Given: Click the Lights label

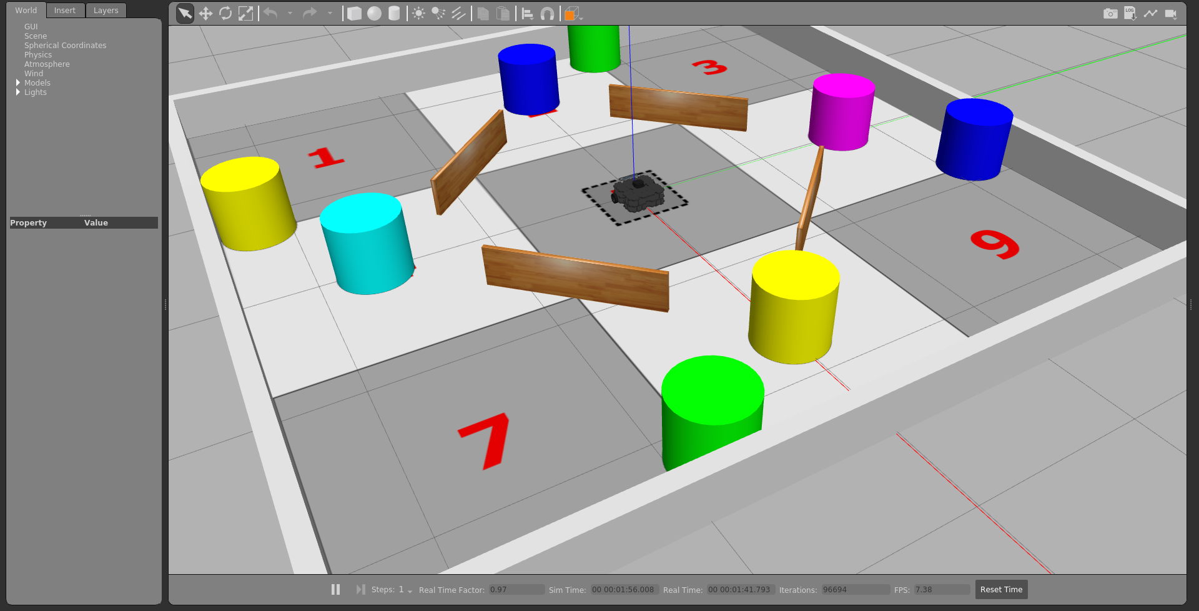Looking at the screenshot, I should point(36,92).
